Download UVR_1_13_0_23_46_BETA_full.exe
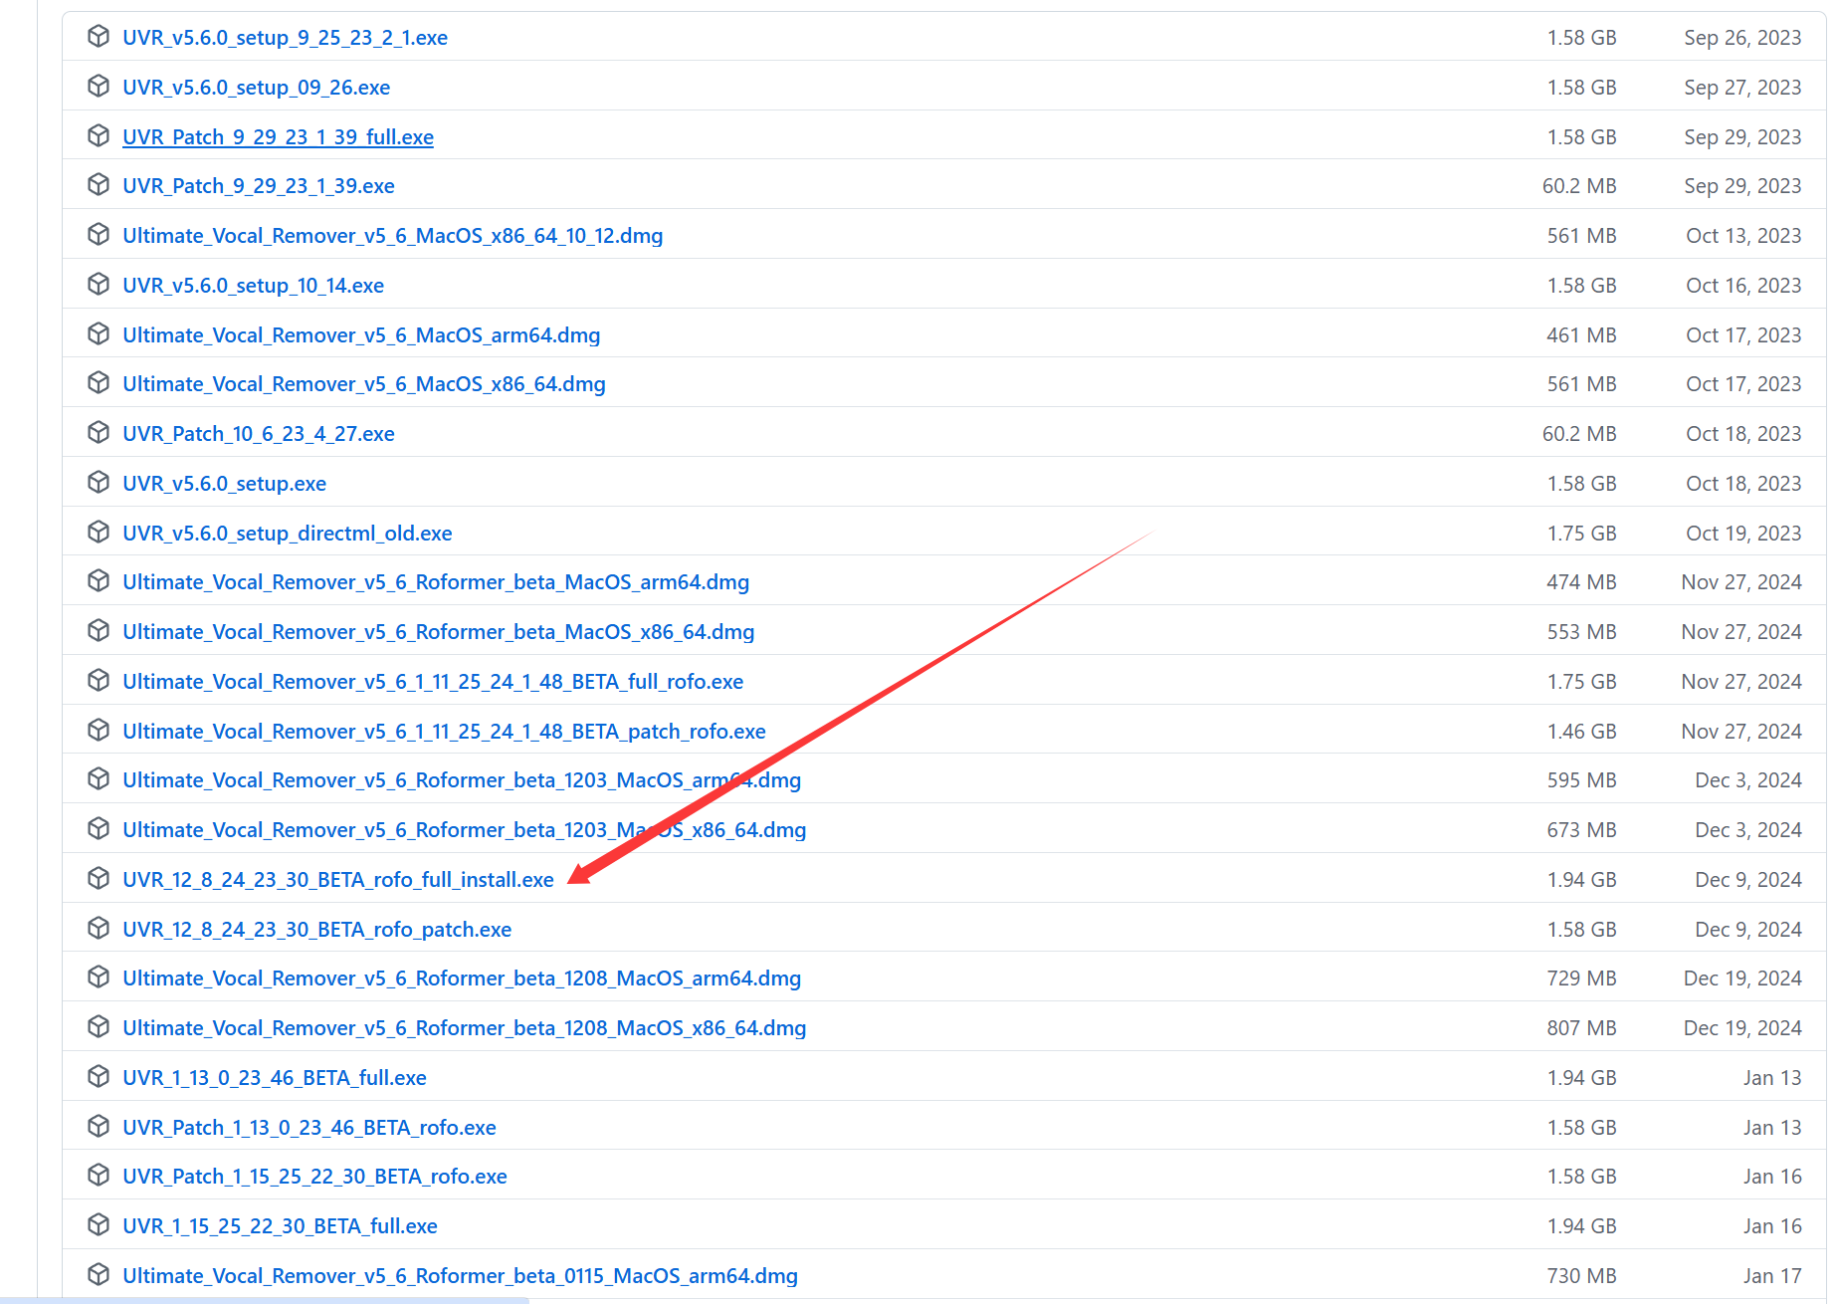The height and width of the screenshot is (1304, 1837). [275, 1078]
